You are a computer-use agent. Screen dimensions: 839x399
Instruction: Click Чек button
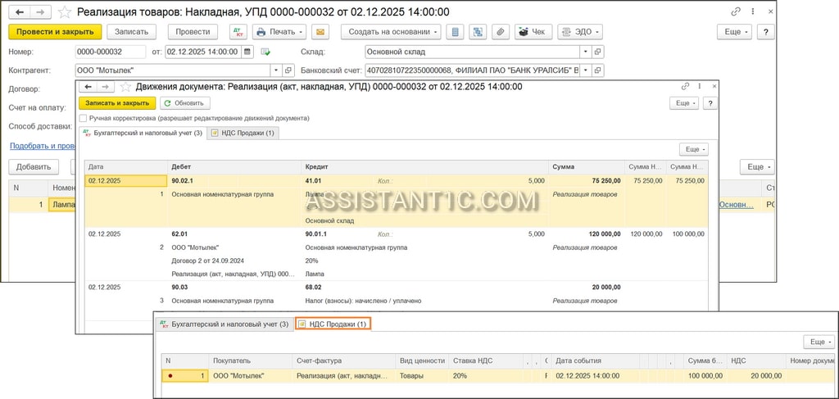(x=533, y=32)
